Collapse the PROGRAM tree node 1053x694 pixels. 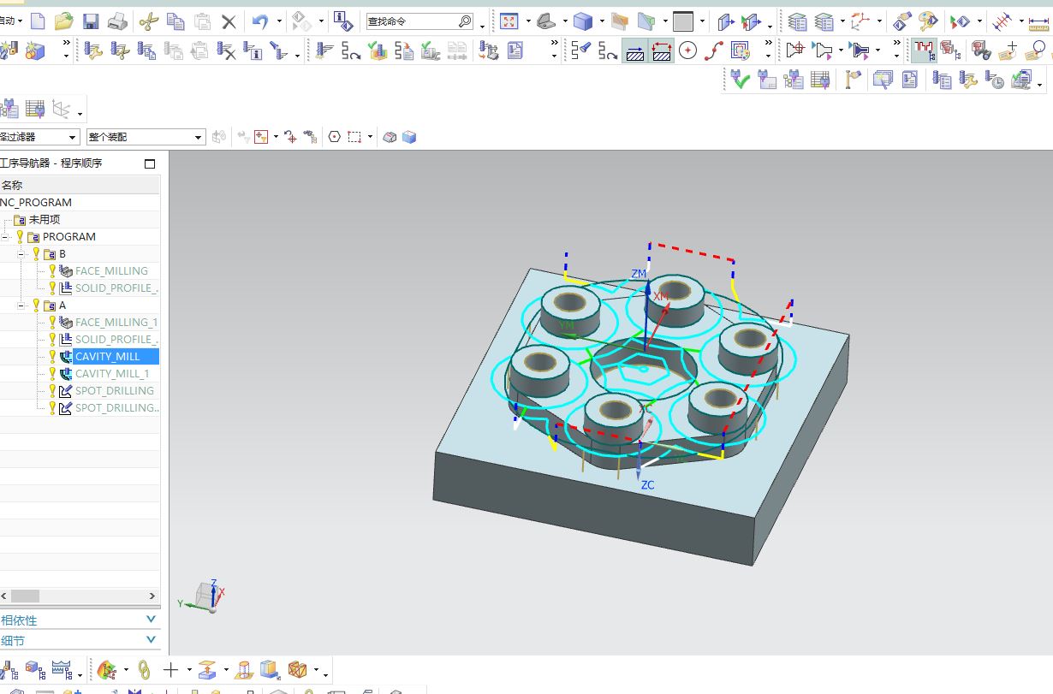(x=5, y=237)
